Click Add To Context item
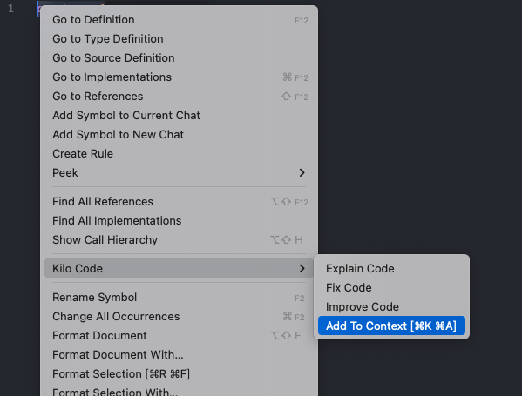Screen dimensions: 522x396 coord(391,326)
